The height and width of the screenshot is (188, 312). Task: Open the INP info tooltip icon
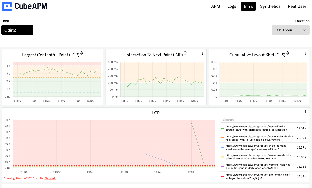[185, 53]
